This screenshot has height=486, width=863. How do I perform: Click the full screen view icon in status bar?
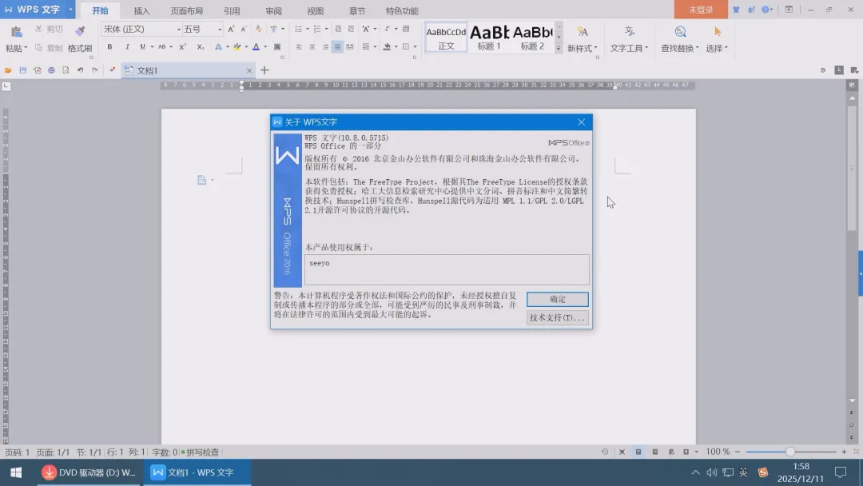pos(622,452)
